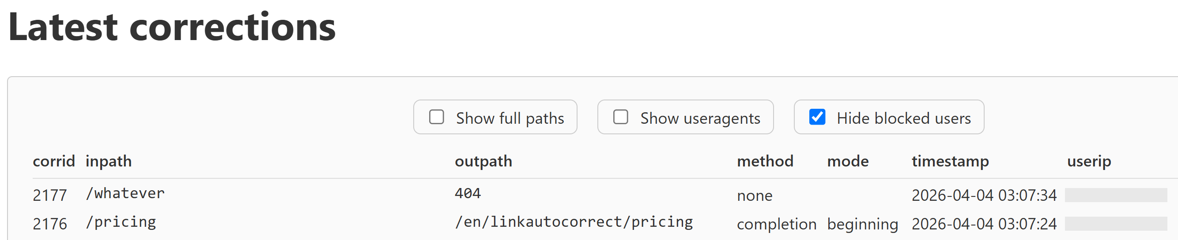Click the completion method cell

pyautogui.click(x=777, y=224)
